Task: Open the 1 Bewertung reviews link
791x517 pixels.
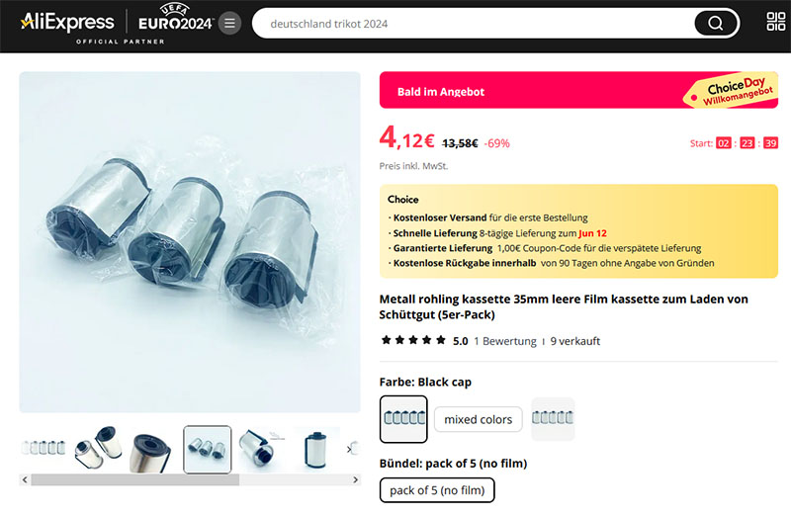Action: pyautogui.click(x=504, y=341)
